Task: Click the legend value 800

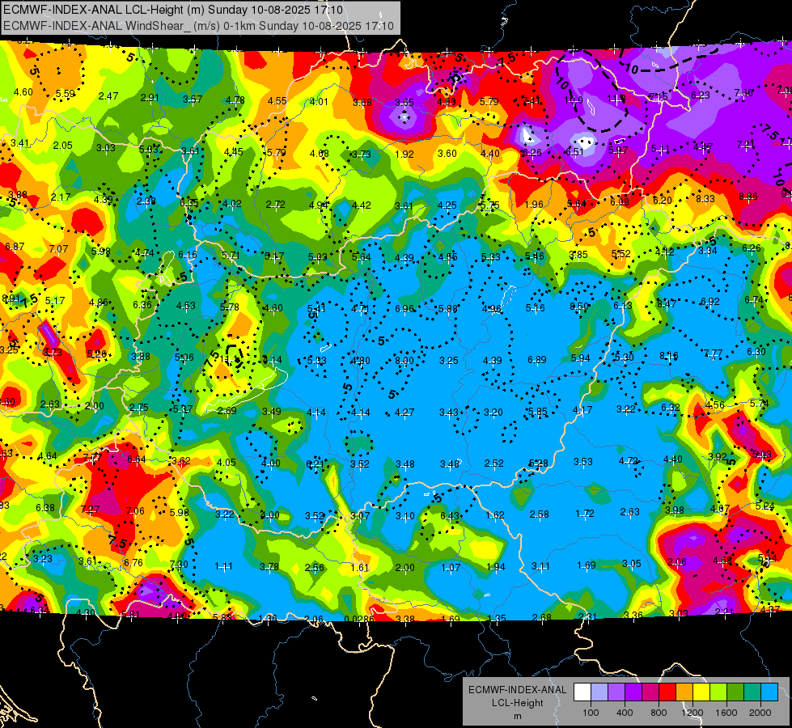Action: click(659, 713)
